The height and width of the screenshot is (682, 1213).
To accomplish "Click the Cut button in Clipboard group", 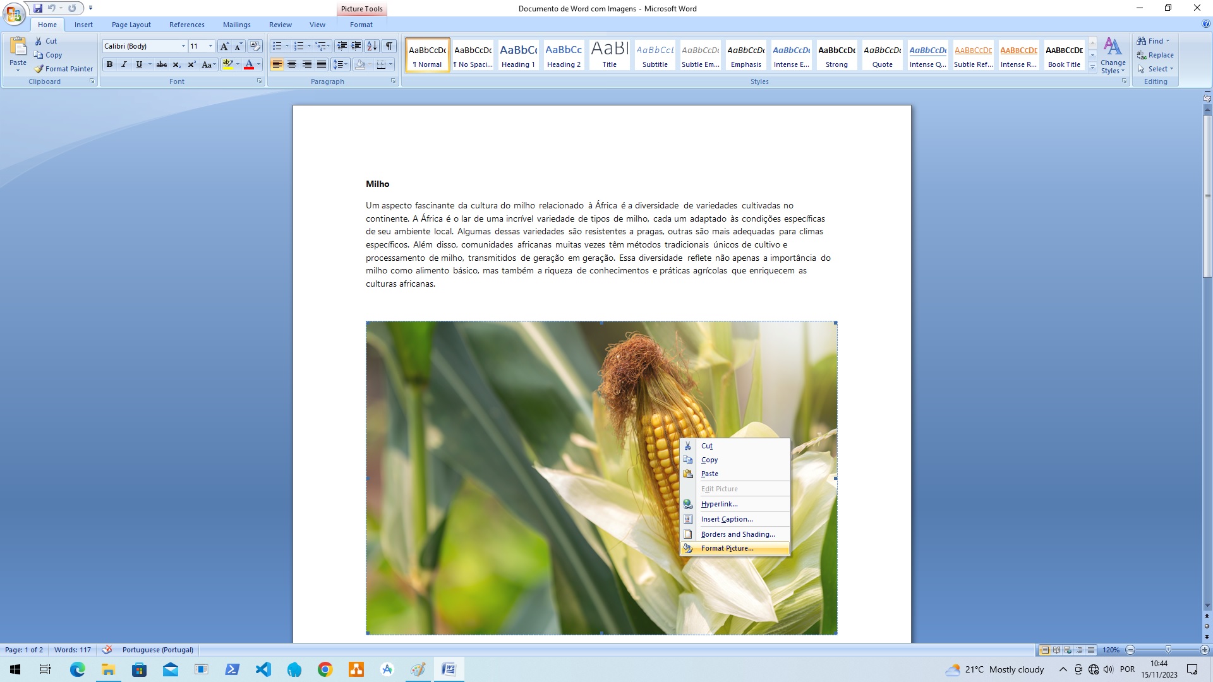I will 46,41.
